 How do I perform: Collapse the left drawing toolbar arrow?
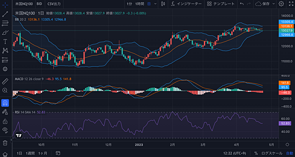click(x=11, y=140)
